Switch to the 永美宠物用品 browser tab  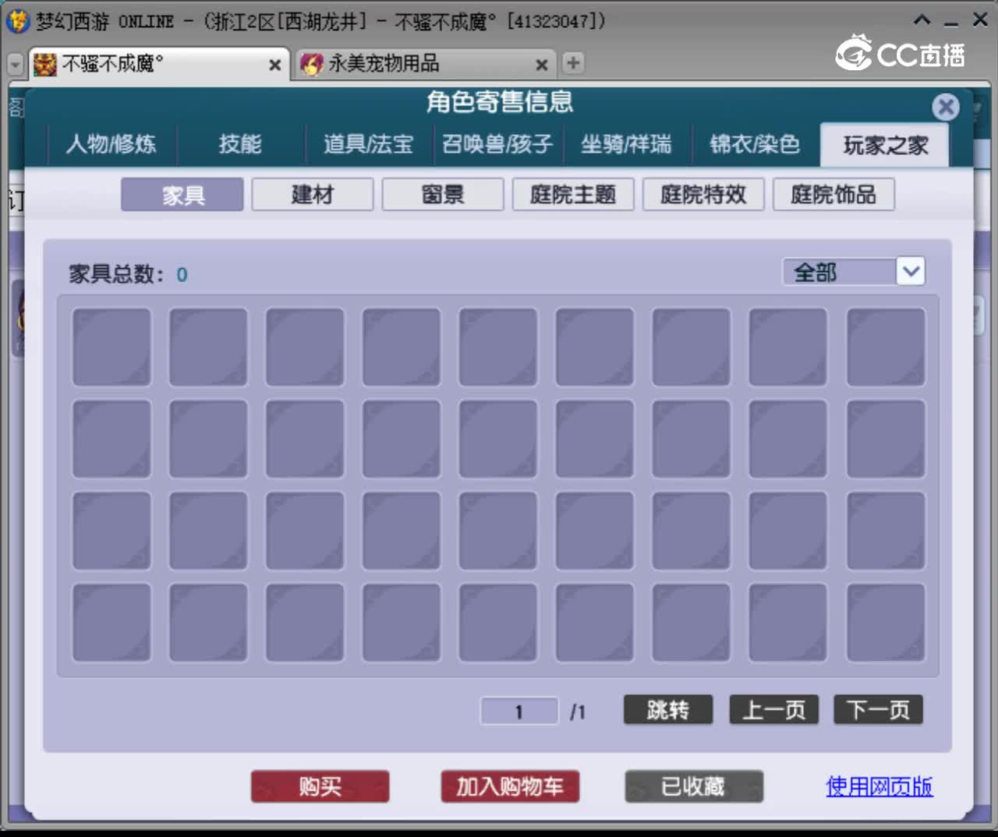click(425, 64)
